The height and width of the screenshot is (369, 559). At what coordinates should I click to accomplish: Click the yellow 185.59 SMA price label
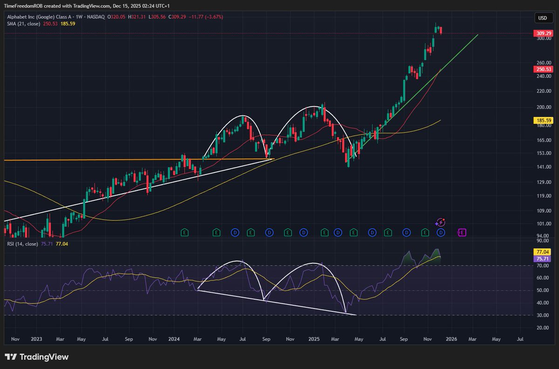point(543,121)
